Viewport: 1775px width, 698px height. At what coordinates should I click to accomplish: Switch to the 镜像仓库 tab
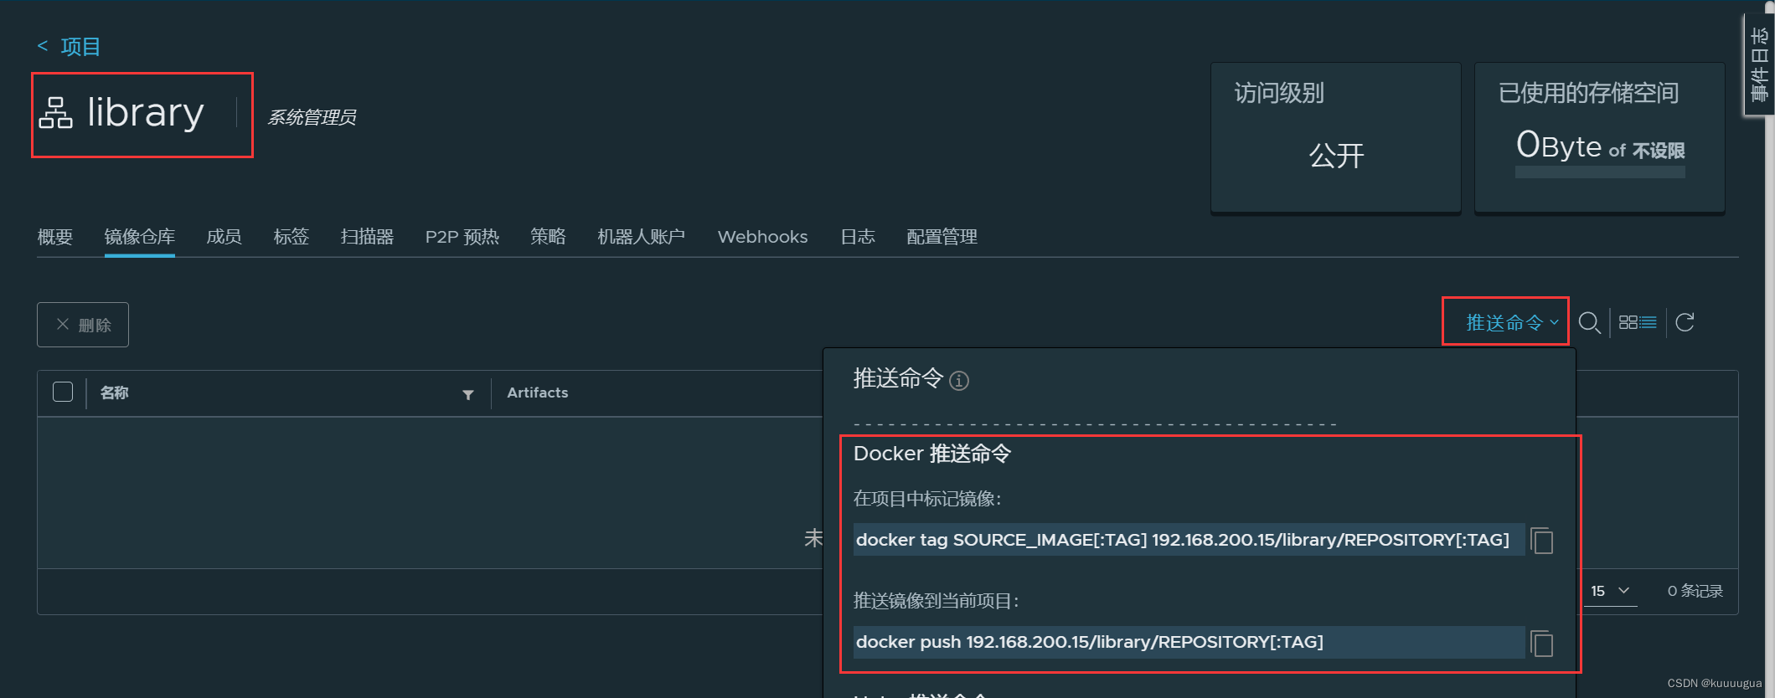point(140,237)
